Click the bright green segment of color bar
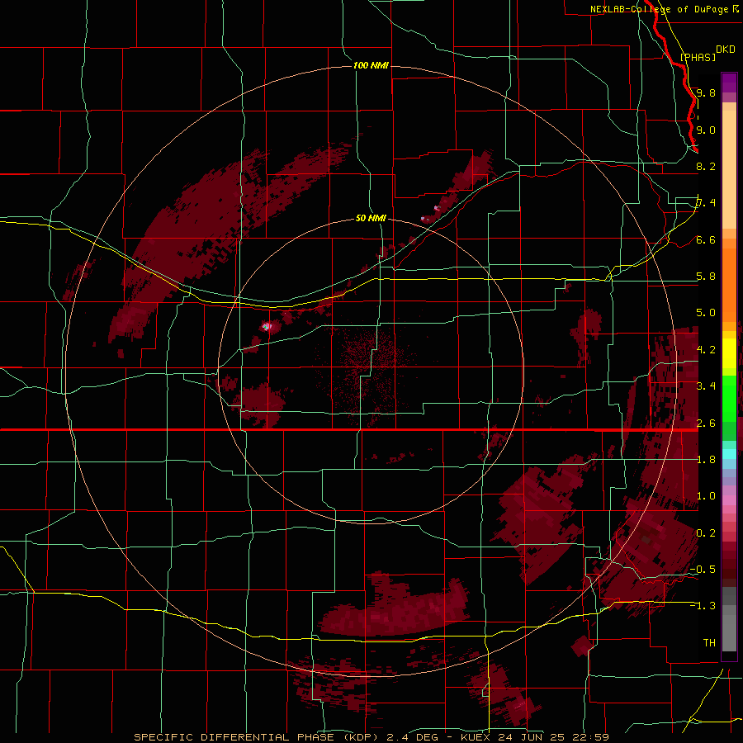743x743 pixels. (729, 398)
